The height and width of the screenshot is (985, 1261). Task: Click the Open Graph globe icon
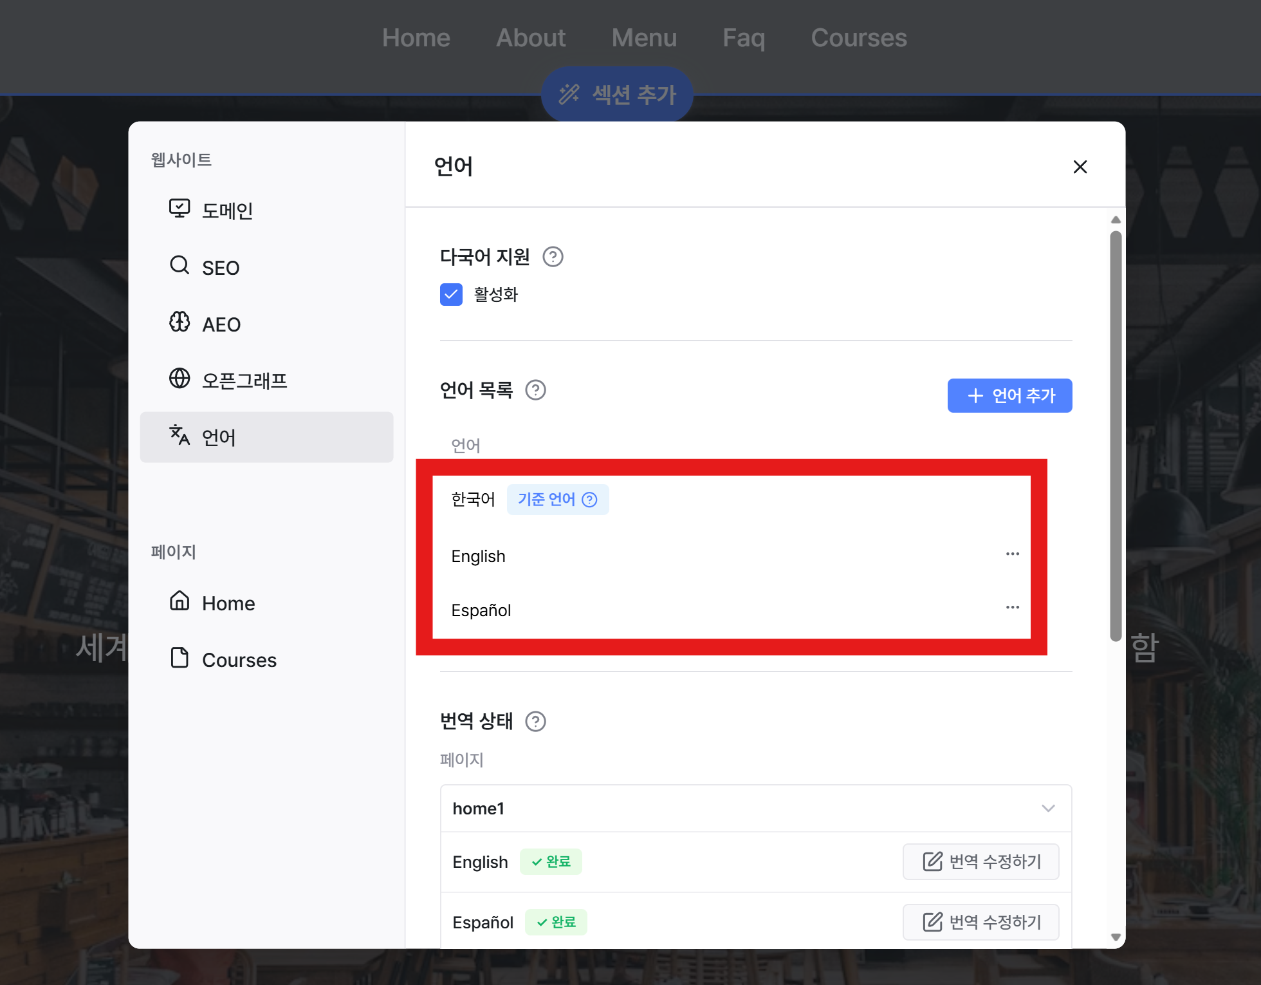pyautogui.click(x=179, y=379)
